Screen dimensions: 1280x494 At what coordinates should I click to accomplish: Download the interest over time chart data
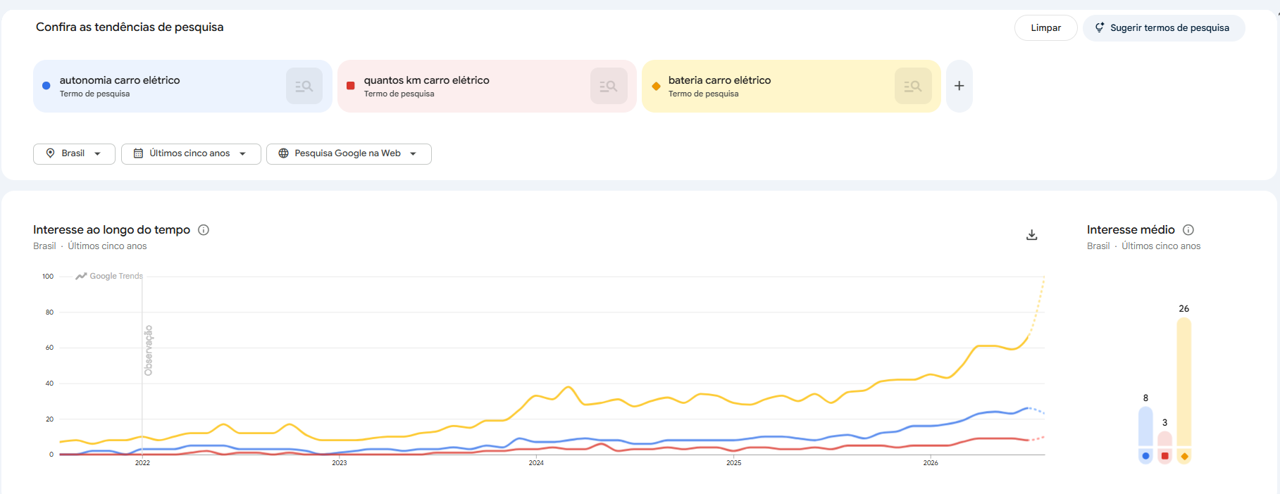(x=1031, y=235)
